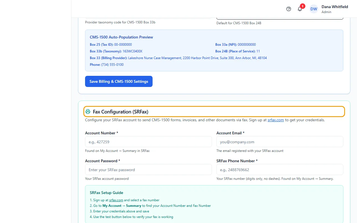This screenshot has width=357, height=223.
Task: Click the 'Account Password *' label
Action: (x=103, y=161)
